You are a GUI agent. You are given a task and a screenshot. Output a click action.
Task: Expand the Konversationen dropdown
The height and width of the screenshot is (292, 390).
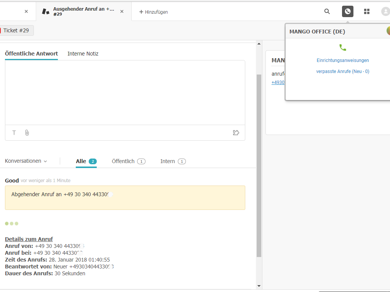(x=26, y=161)
